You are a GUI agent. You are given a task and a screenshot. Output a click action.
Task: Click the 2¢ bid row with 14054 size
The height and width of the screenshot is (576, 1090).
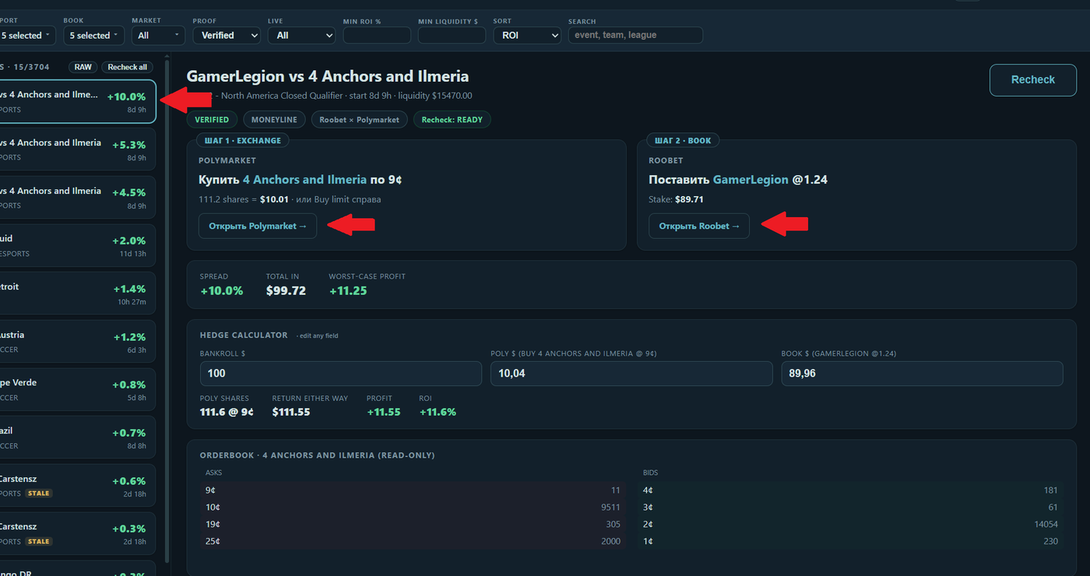point(850,525)
